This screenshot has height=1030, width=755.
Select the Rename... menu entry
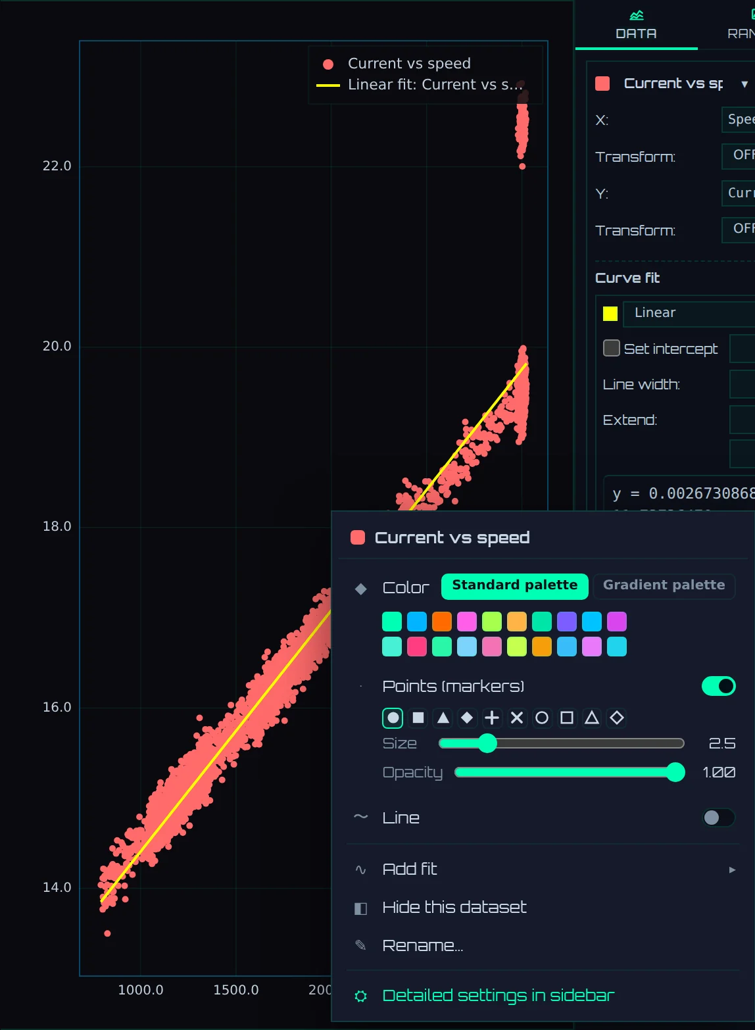click(543, 946)
